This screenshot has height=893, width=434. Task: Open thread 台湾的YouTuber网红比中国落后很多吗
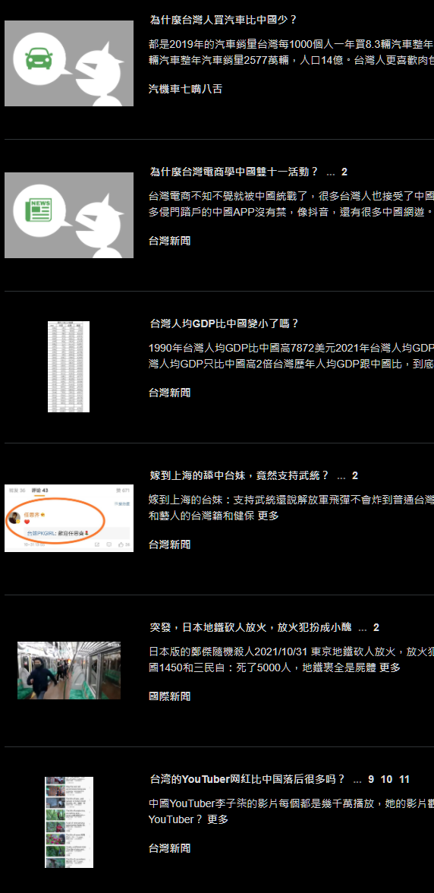(247, 780)
